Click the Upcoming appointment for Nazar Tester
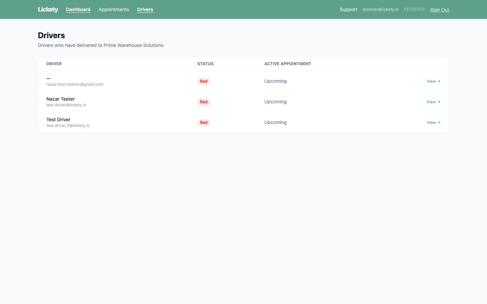Image resolution: width=487 pixels, height=304 pixels. 275,102
